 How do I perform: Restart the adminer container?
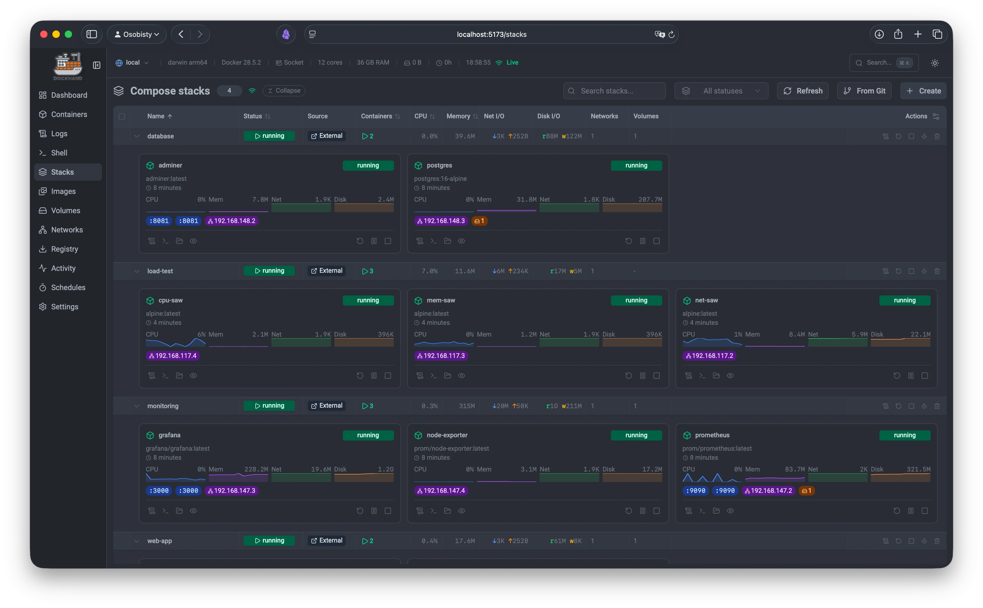(x=360, y=241)
